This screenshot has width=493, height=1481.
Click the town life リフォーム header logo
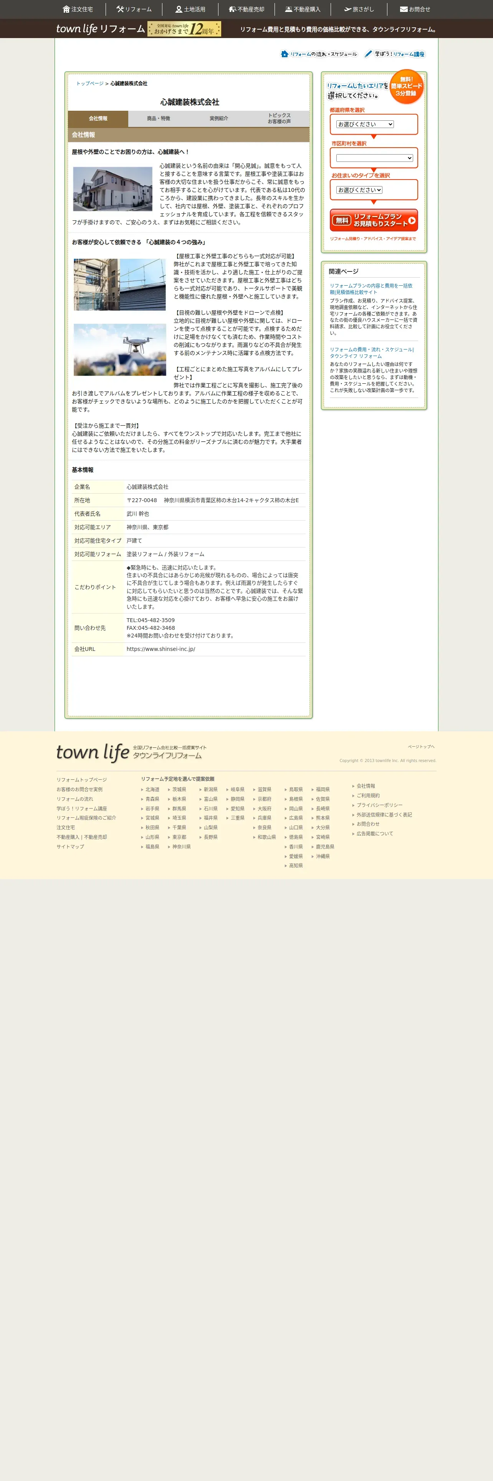coord(101,29)
